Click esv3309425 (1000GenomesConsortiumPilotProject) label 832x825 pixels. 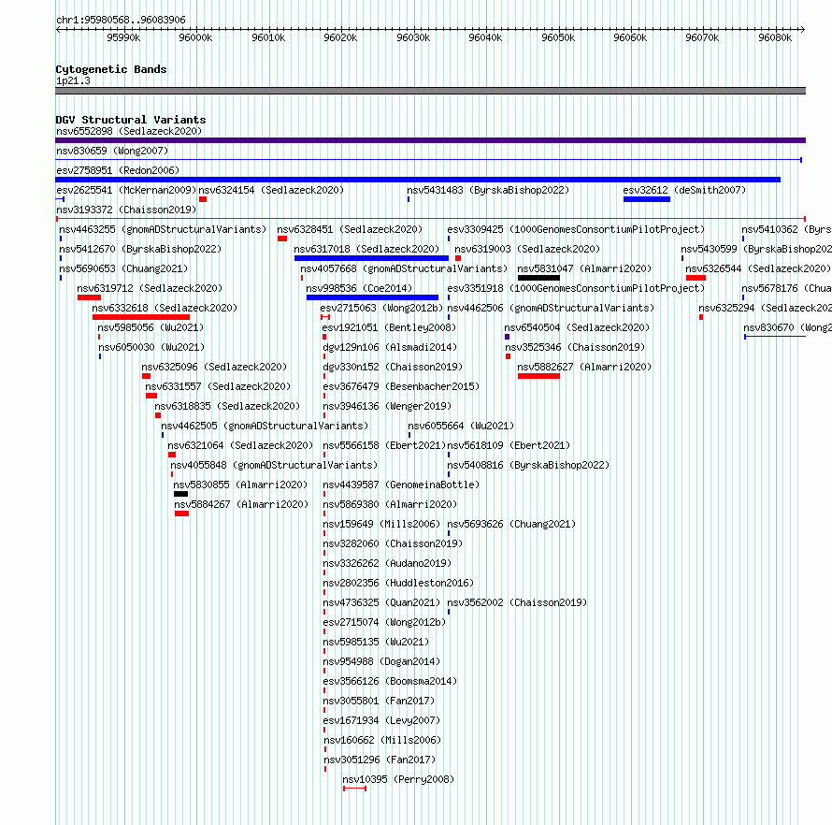tap(576, 229)
